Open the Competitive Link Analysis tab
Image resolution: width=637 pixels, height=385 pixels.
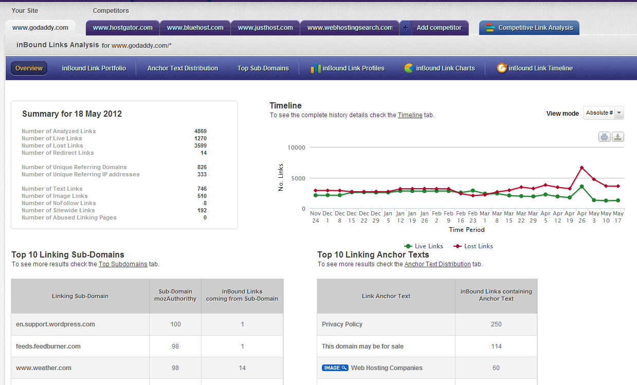click(x=530, y=28)
